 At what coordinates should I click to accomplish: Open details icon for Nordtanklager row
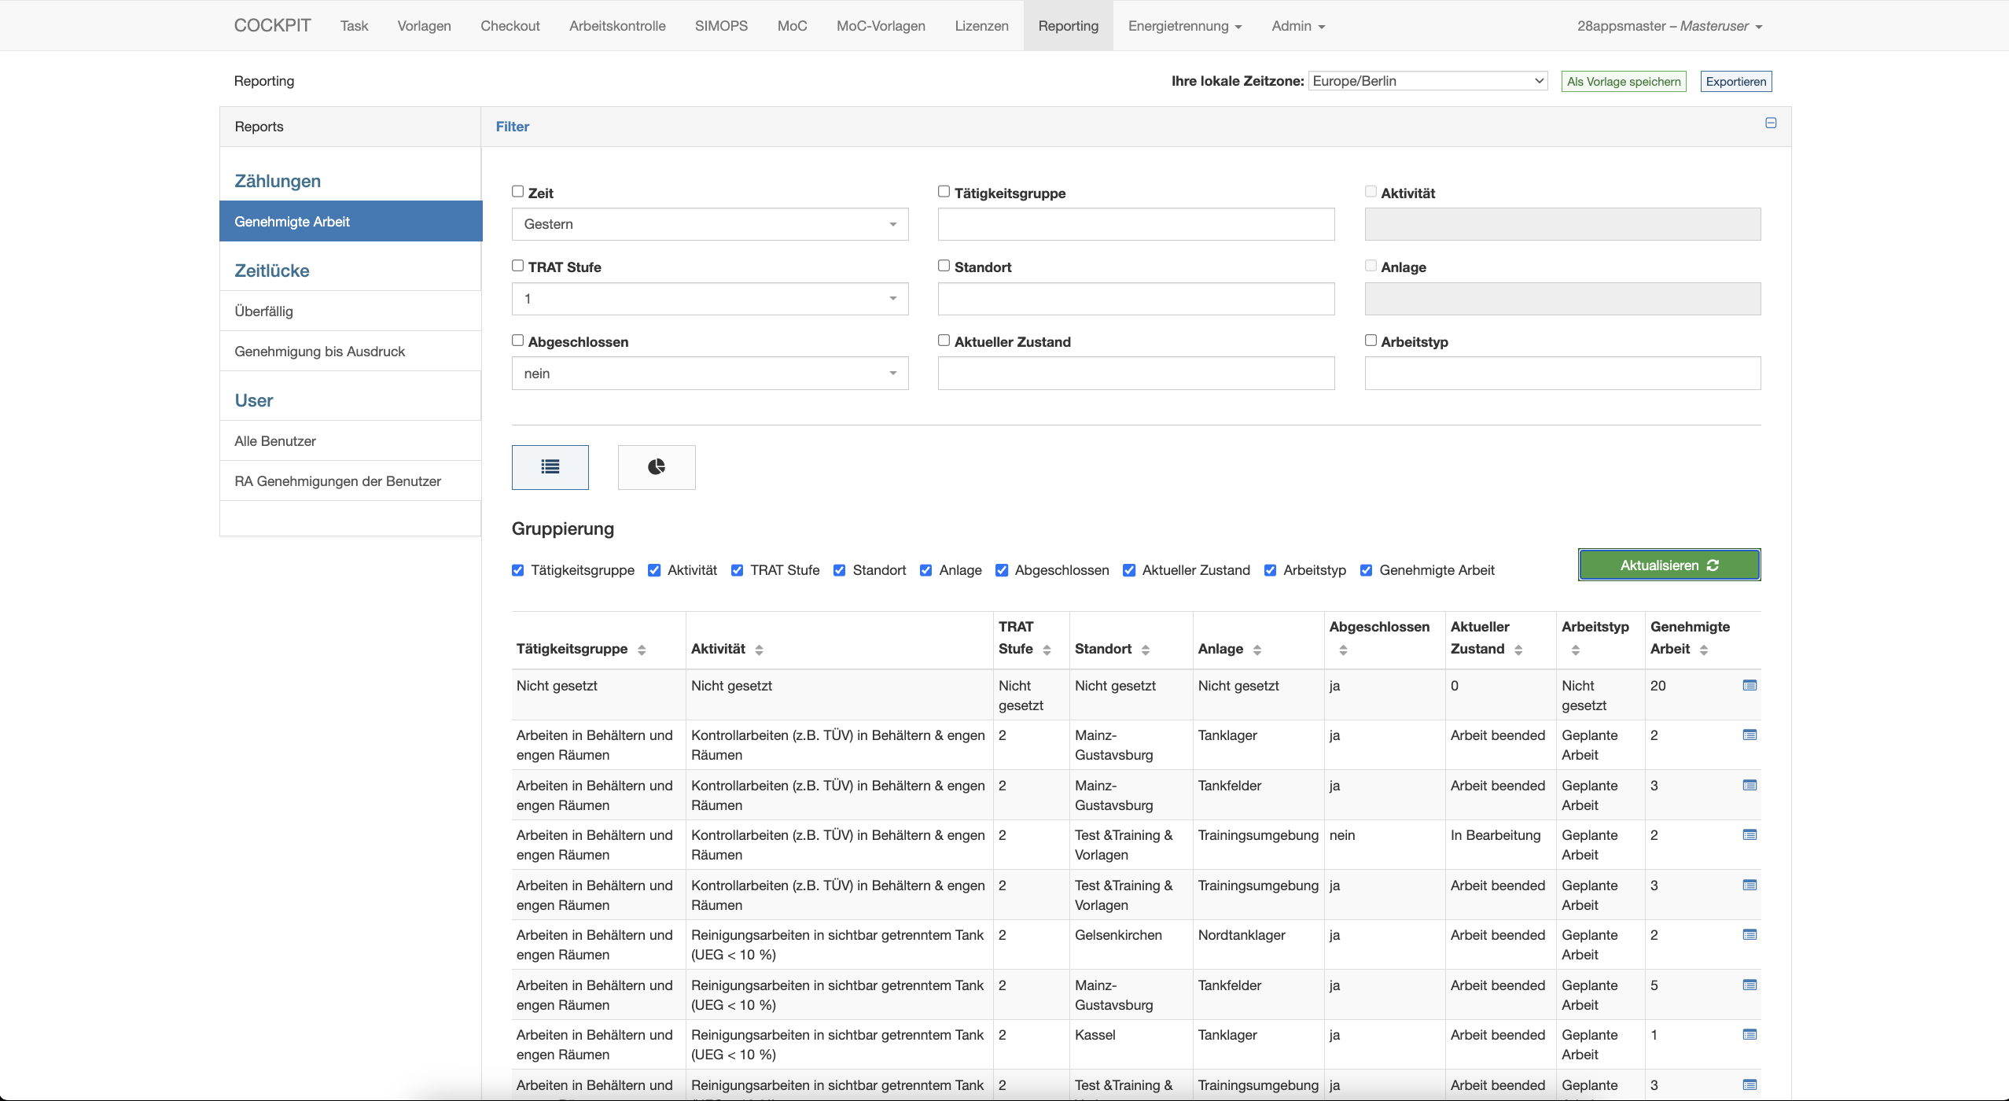[1750, 935]
